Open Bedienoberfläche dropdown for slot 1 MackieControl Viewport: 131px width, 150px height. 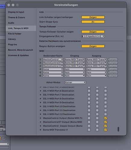pyautogui.click(x=53, y=59)
